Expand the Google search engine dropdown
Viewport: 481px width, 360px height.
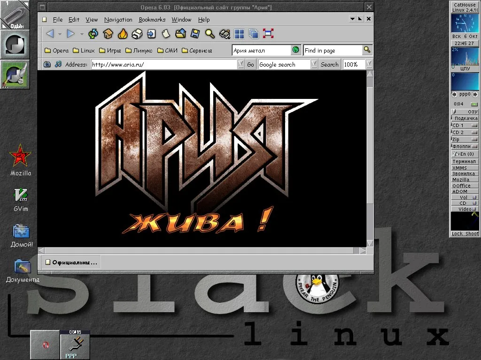[x=314, y=64]
